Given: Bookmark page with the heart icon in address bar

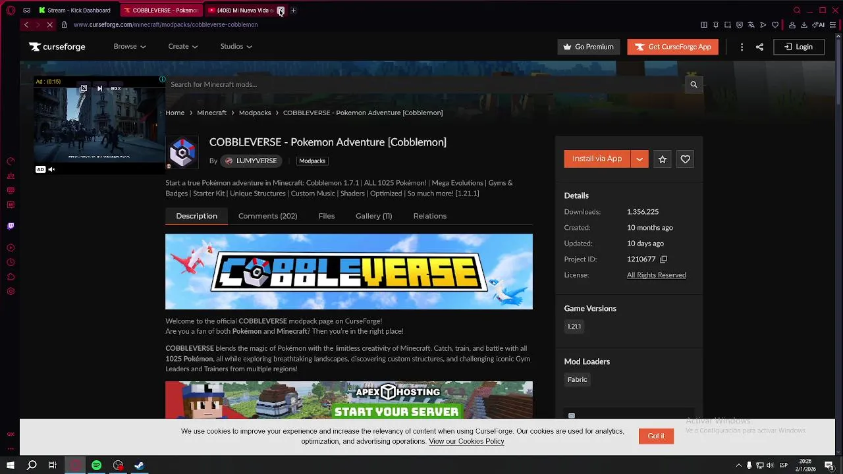Looking at the screenshot, I should click(x=775, y=25).
